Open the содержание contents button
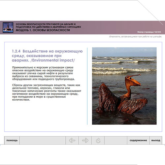 138,140
